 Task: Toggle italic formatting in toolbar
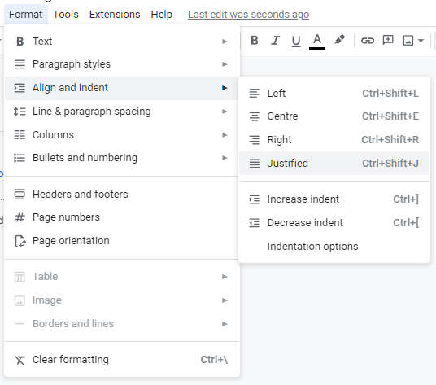(x=275, y=41)
